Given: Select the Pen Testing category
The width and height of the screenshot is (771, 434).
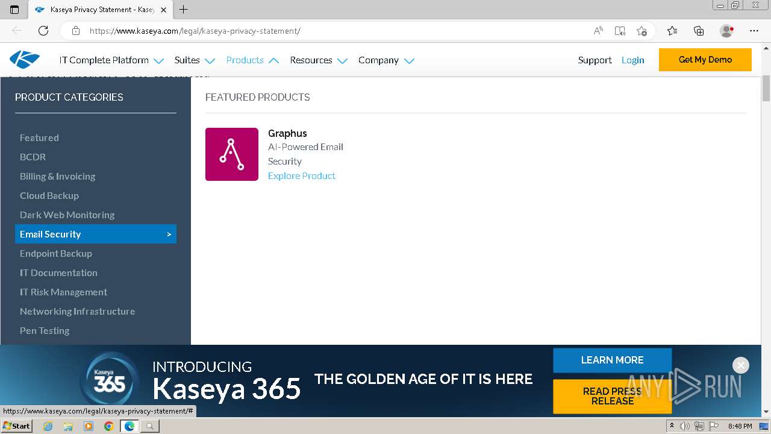Looking at the screenshot, I should [x=95, y=330].
